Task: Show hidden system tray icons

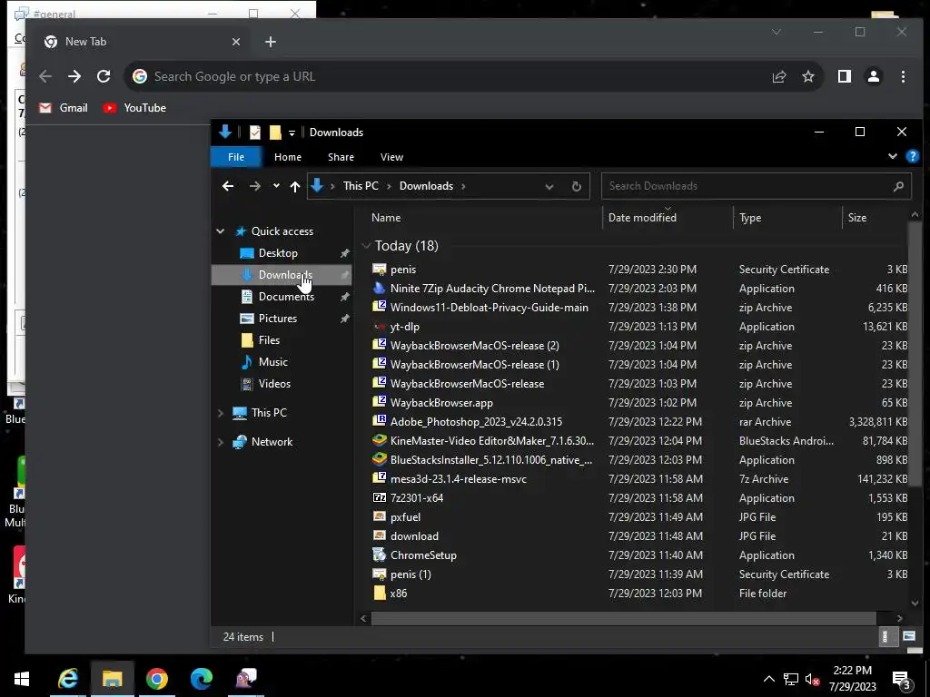Action: (x=768, y=679)
